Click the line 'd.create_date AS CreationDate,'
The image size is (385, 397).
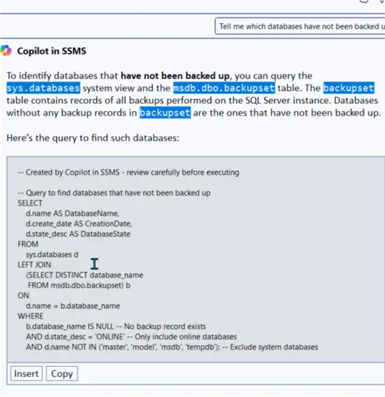click(x=79, y=224)
